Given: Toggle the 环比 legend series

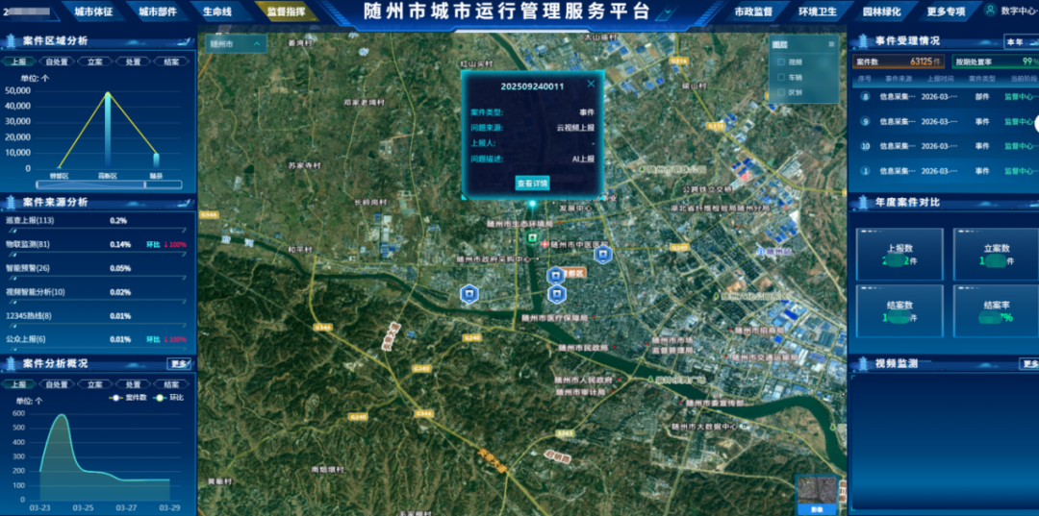Looking at the screenshot, I should 167,398.
